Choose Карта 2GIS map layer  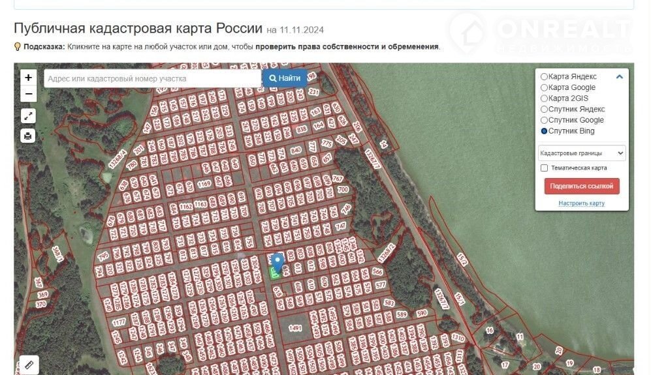pos(544,98)
